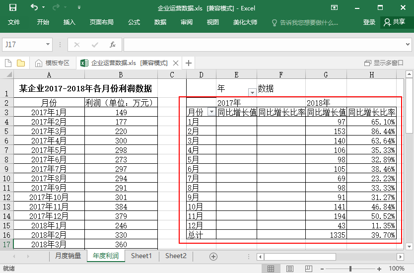The image size is (414, 273).
Task: Click the Save icon in title bar
Action: [x=13, y=8]
